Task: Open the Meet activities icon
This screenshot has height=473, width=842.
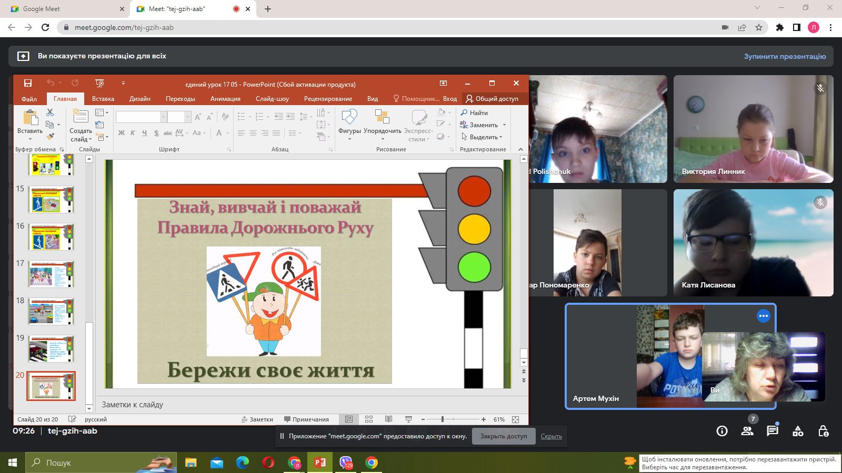Action: [x=798, y=431]
